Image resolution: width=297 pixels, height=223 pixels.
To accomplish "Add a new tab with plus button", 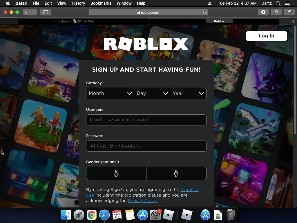I will coord(293,21).
